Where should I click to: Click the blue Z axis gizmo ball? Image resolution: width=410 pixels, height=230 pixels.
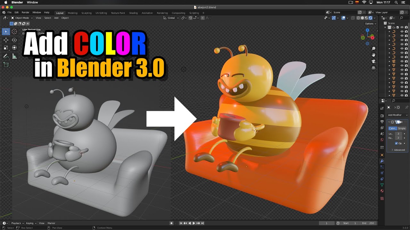tap(367, 30)
